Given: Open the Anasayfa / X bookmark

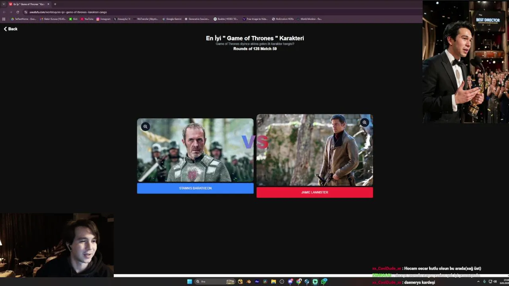Looking at the screenshot, I should [x=122, y=19].
